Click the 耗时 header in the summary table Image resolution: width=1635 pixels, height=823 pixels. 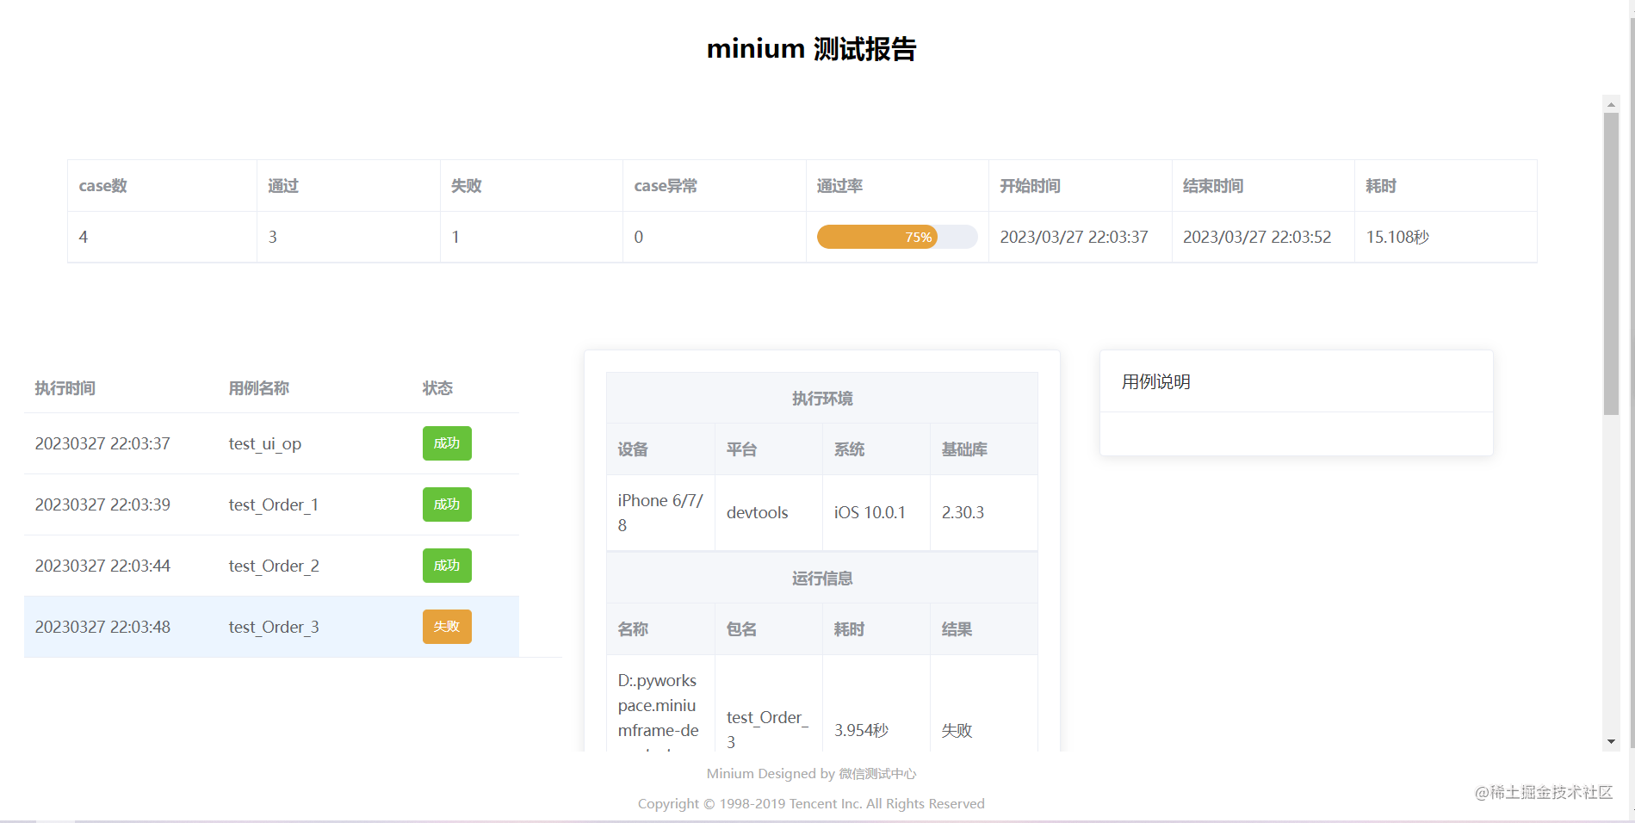[1381, 186]
